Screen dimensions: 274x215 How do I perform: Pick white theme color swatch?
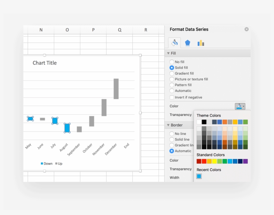[199, 122]
